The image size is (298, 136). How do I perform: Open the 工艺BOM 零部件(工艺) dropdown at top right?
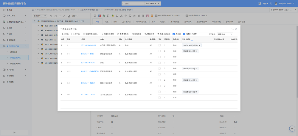click(283, 10)
